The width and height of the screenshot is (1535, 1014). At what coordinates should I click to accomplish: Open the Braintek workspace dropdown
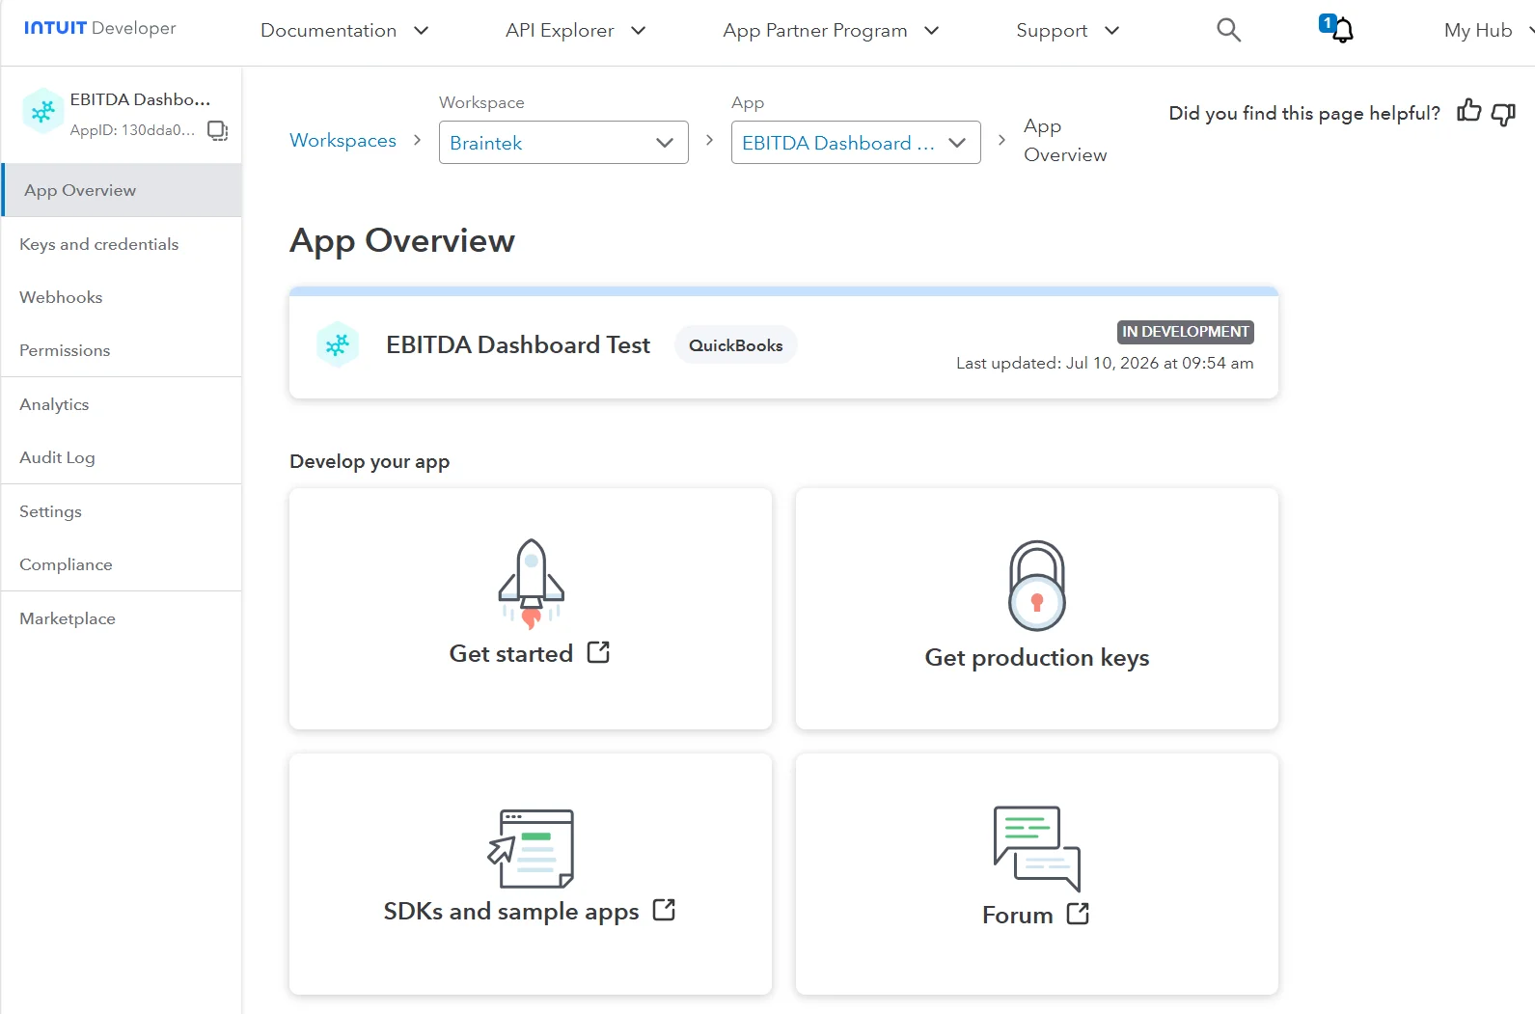(563, 143)
